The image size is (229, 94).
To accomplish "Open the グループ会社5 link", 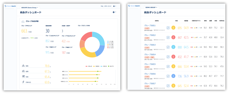I will pos(150,64).
